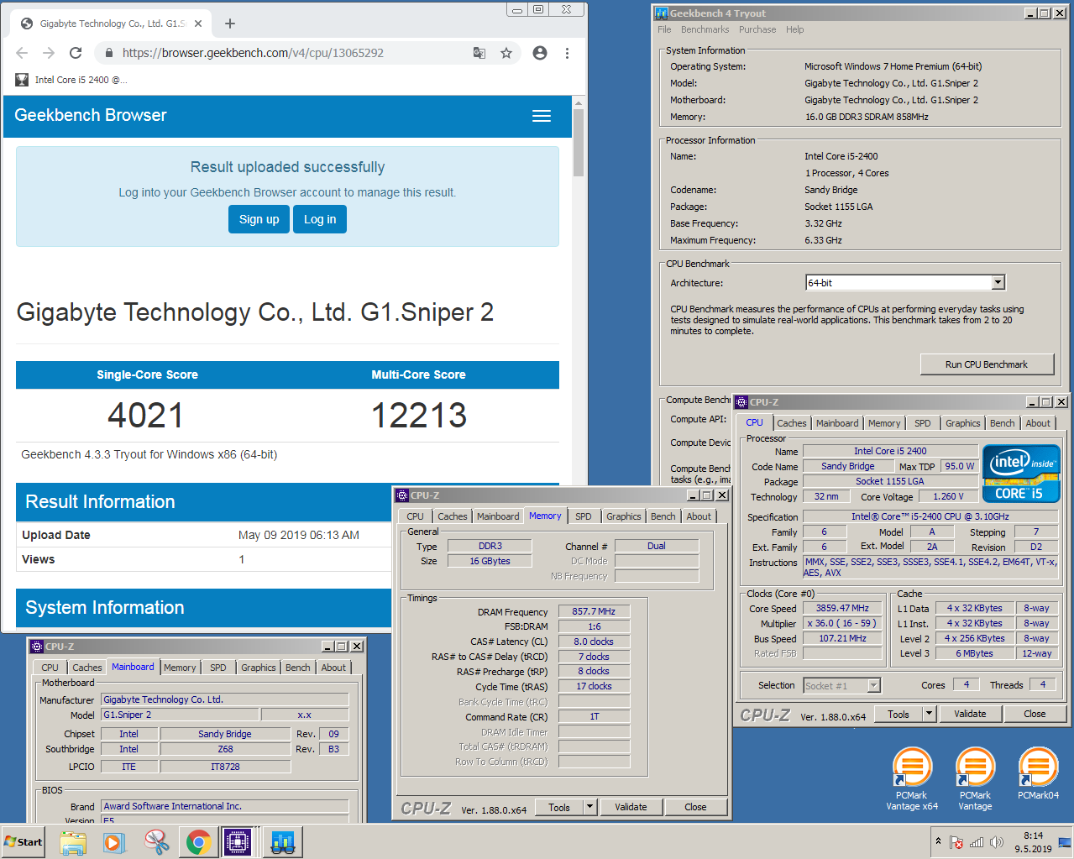The image size is (1074, 859).
Task: Open PCMark Vantage desktop shortcut
Action: 975,779
